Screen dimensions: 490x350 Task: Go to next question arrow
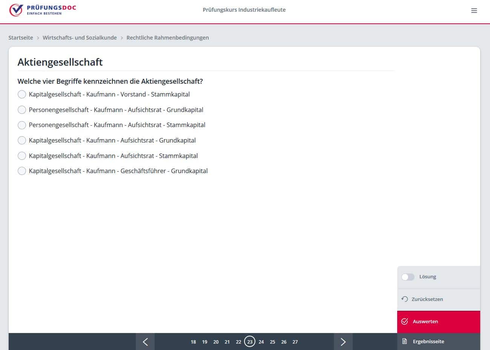coord(343,342)
